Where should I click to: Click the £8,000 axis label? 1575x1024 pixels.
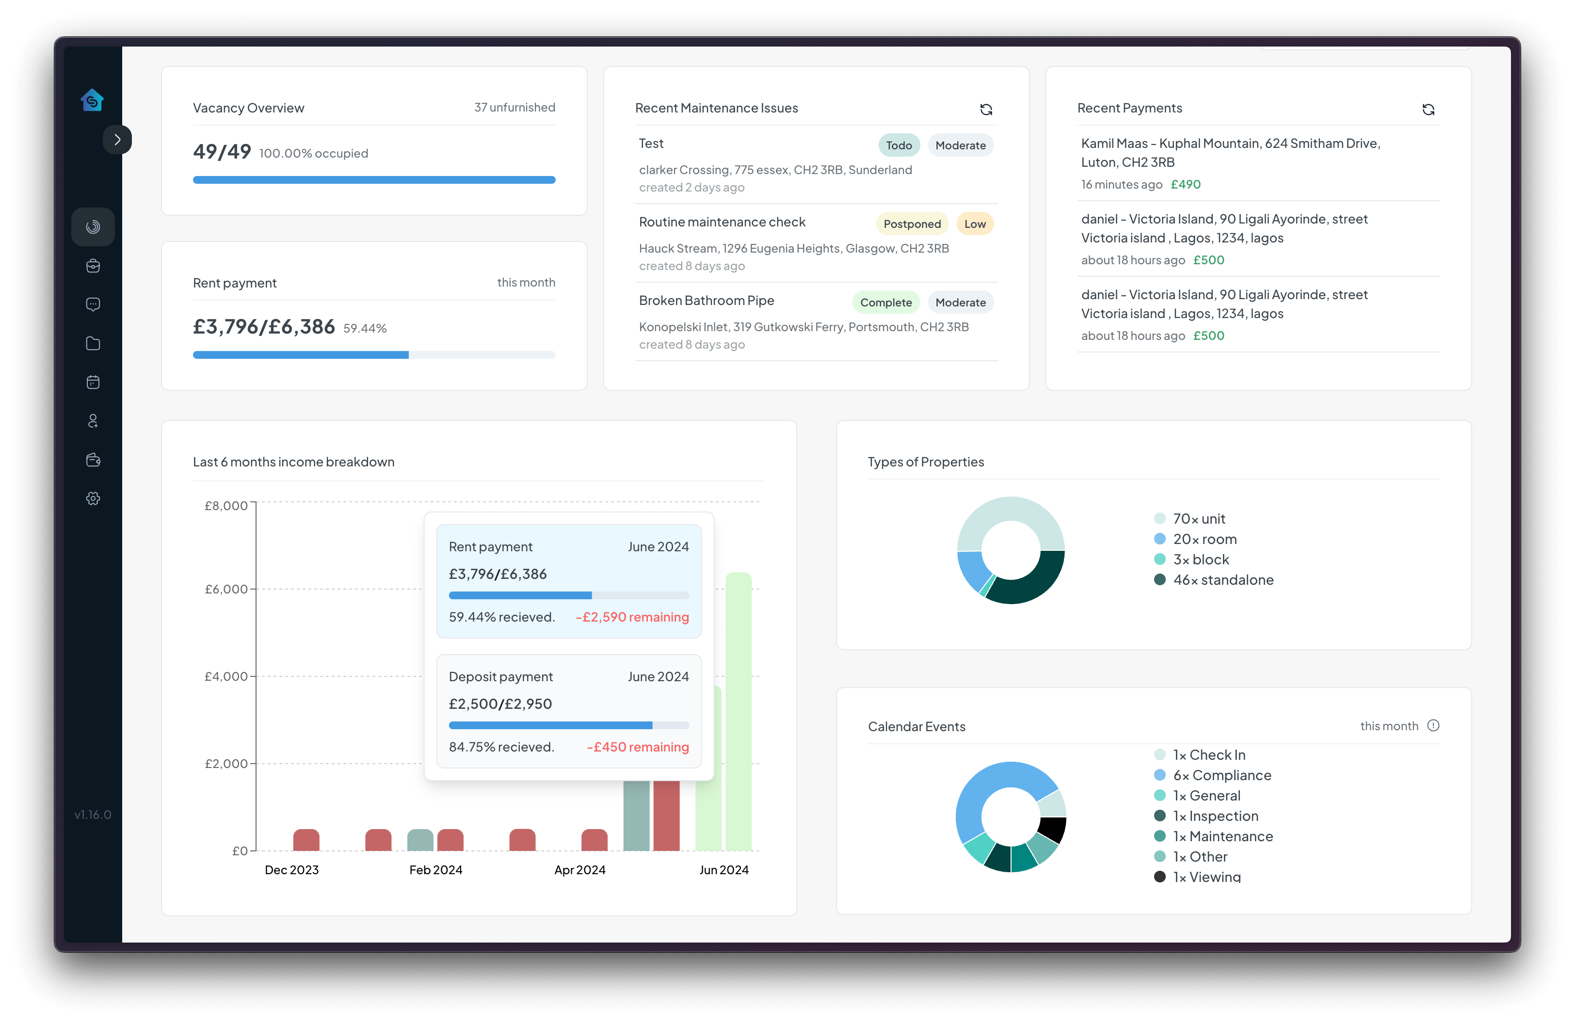(225, 506)
